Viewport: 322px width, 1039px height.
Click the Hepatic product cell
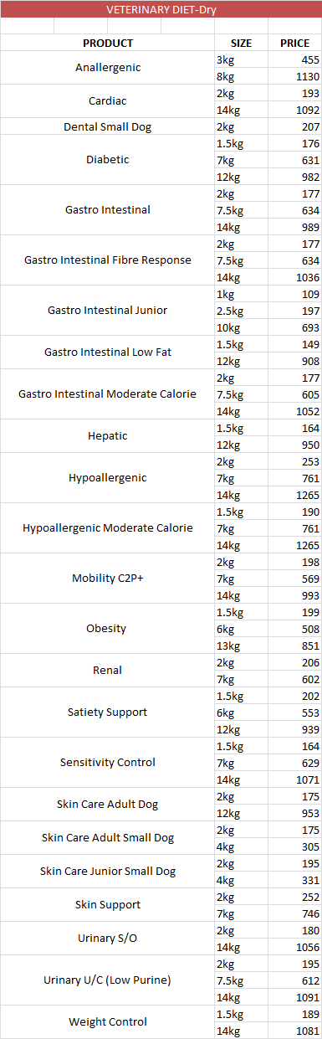coord(107,436)
